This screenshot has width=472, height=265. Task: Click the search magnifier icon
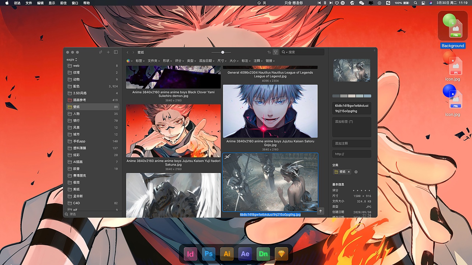(x=284, y=52)
